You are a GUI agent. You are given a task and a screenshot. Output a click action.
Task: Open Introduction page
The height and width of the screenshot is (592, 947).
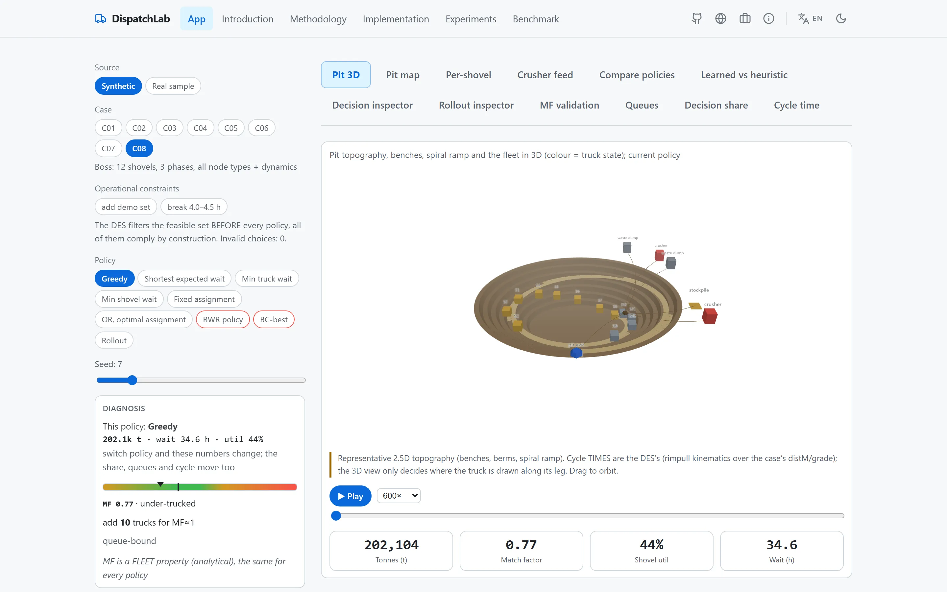click(247, 18)
